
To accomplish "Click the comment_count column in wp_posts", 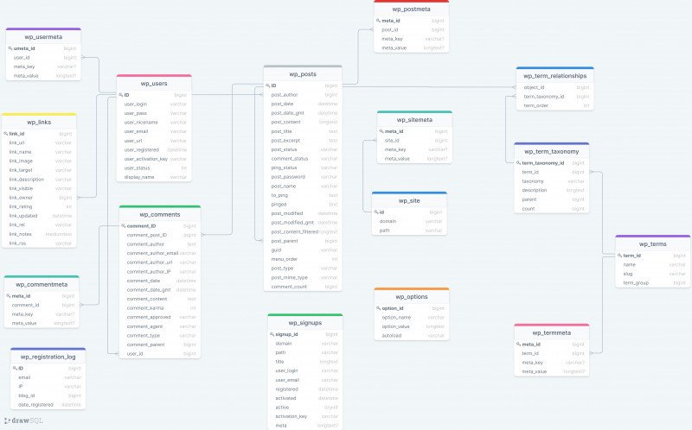I will [303, 287].
